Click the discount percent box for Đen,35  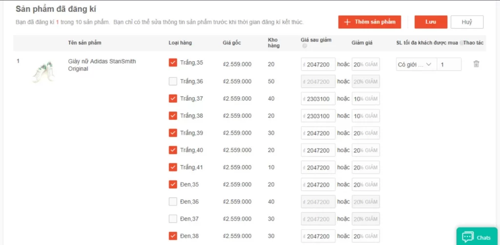click(365, 185)
